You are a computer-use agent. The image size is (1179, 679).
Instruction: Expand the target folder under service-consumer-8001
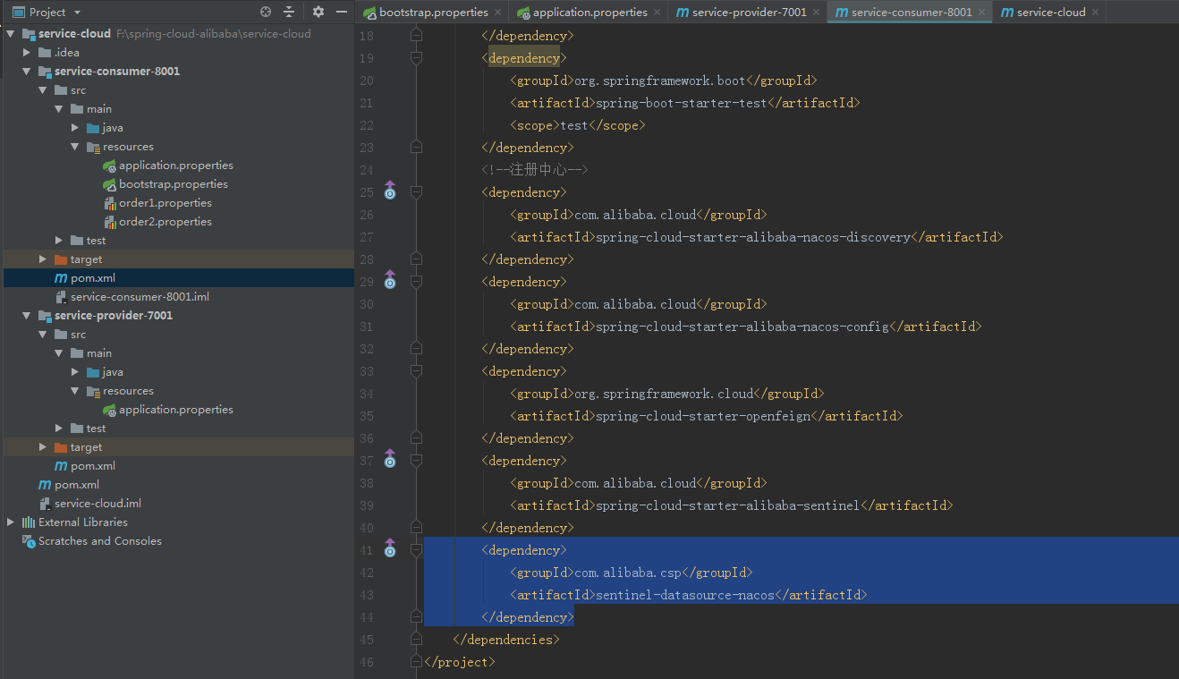click(43, 259)
